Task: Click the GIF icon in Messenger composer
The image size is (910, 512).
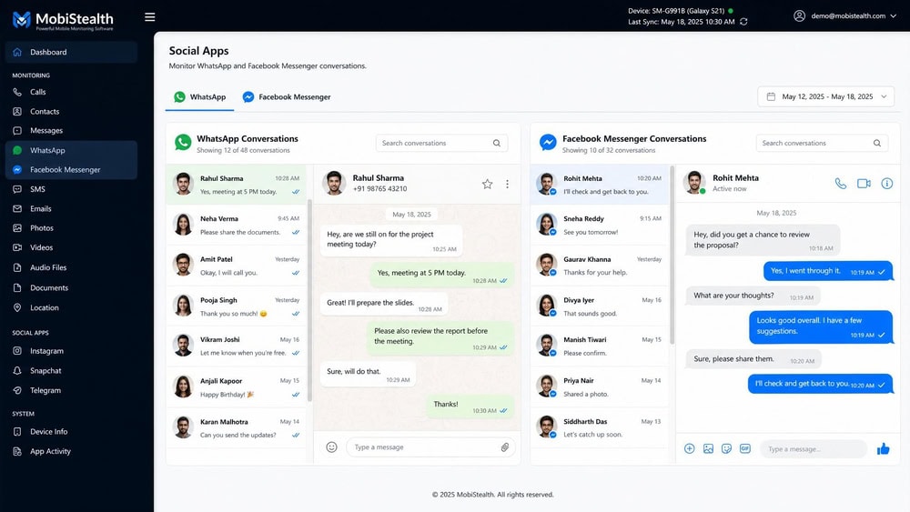Action: tap(745, 449)
